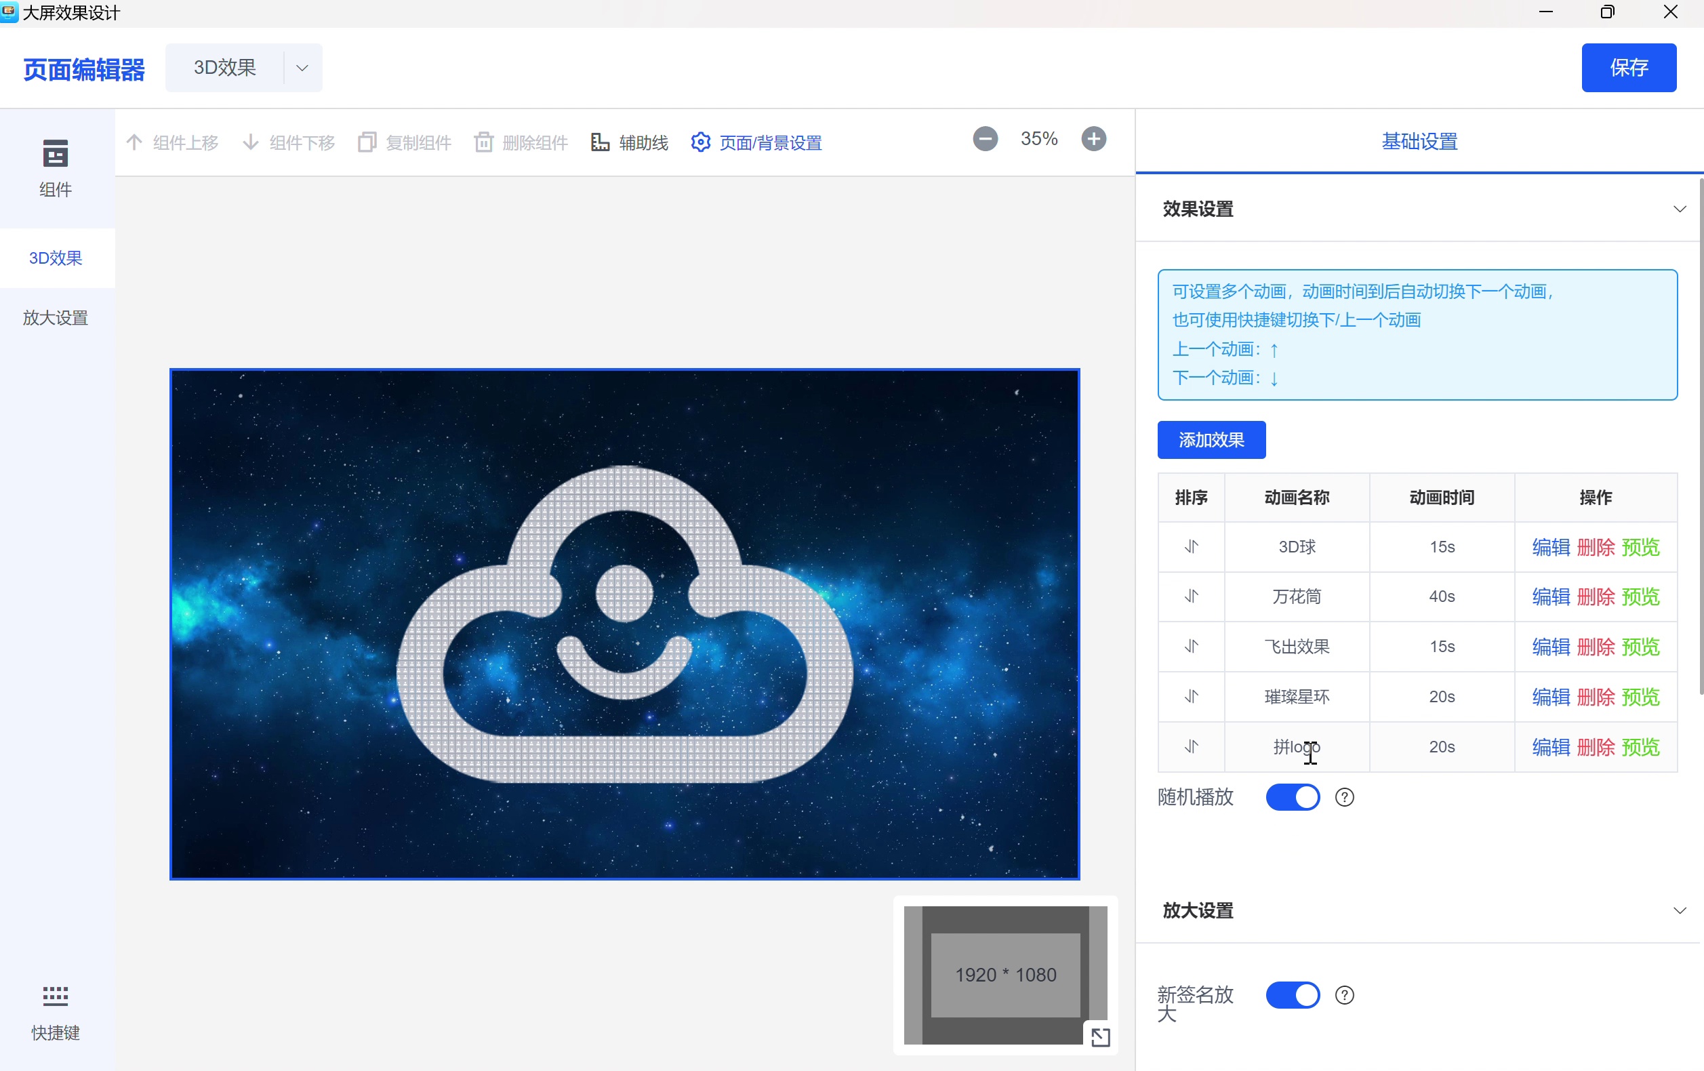This screenshot has width=1704, height=1071.
Task: Delete the 拼logo animation
Action: (1596, 746)
